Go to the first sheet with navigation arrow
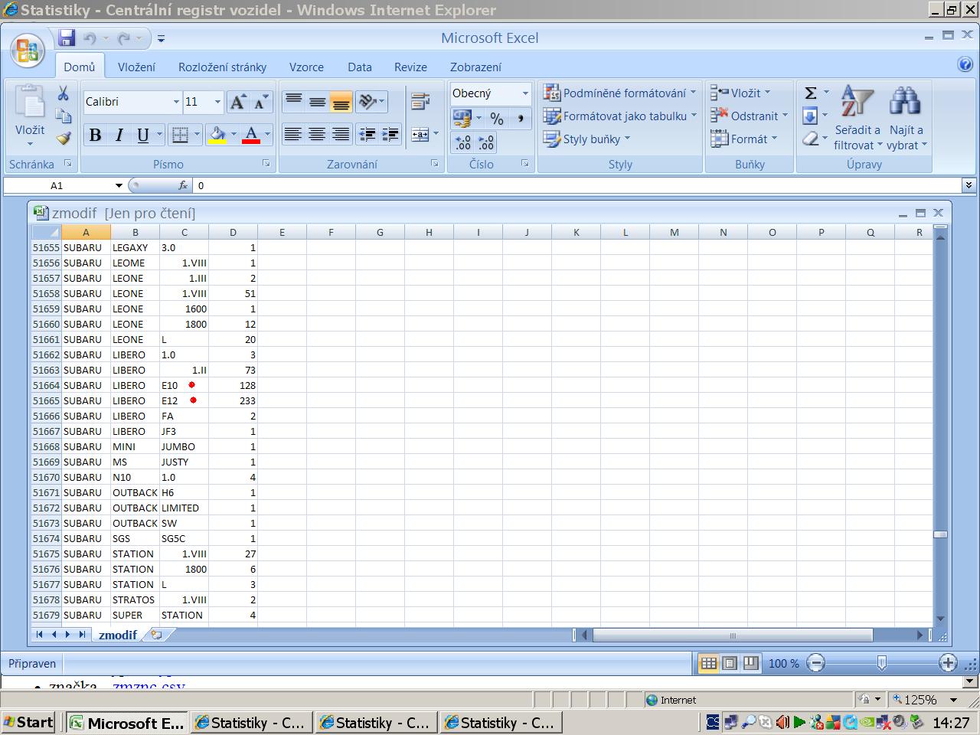The width and height of the screenshot is (980, 735). point(39,635)
